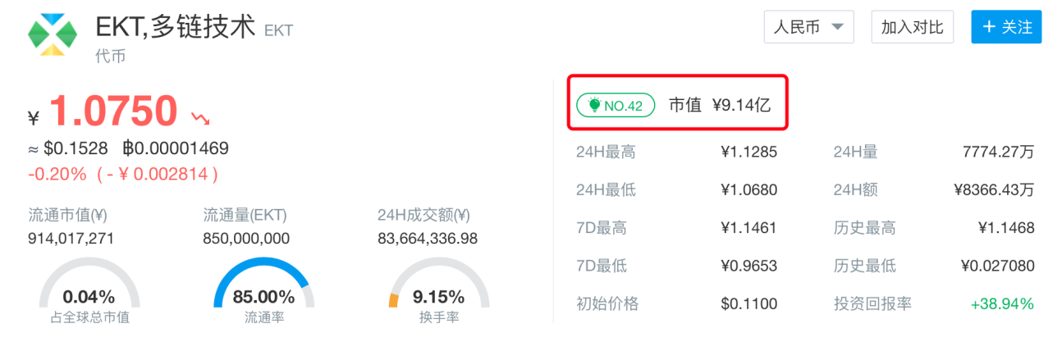Click the plus icon on 关注 button
Screen dimensions: 1062x342
point(987,27)
